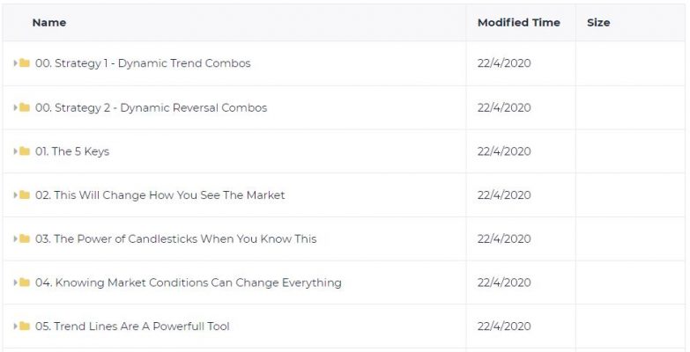Expand the Strategy 1 folder arrow
690x352 pixels.
click(x=15, y=63)
